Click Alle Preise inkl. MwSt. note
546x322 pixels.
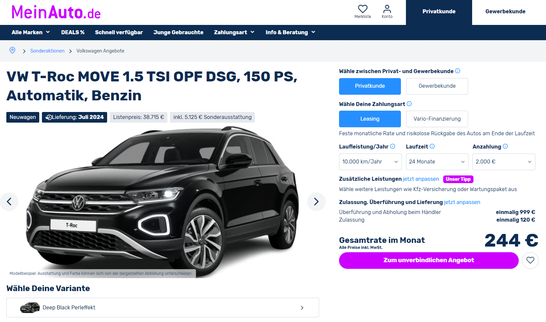(361, 248)
